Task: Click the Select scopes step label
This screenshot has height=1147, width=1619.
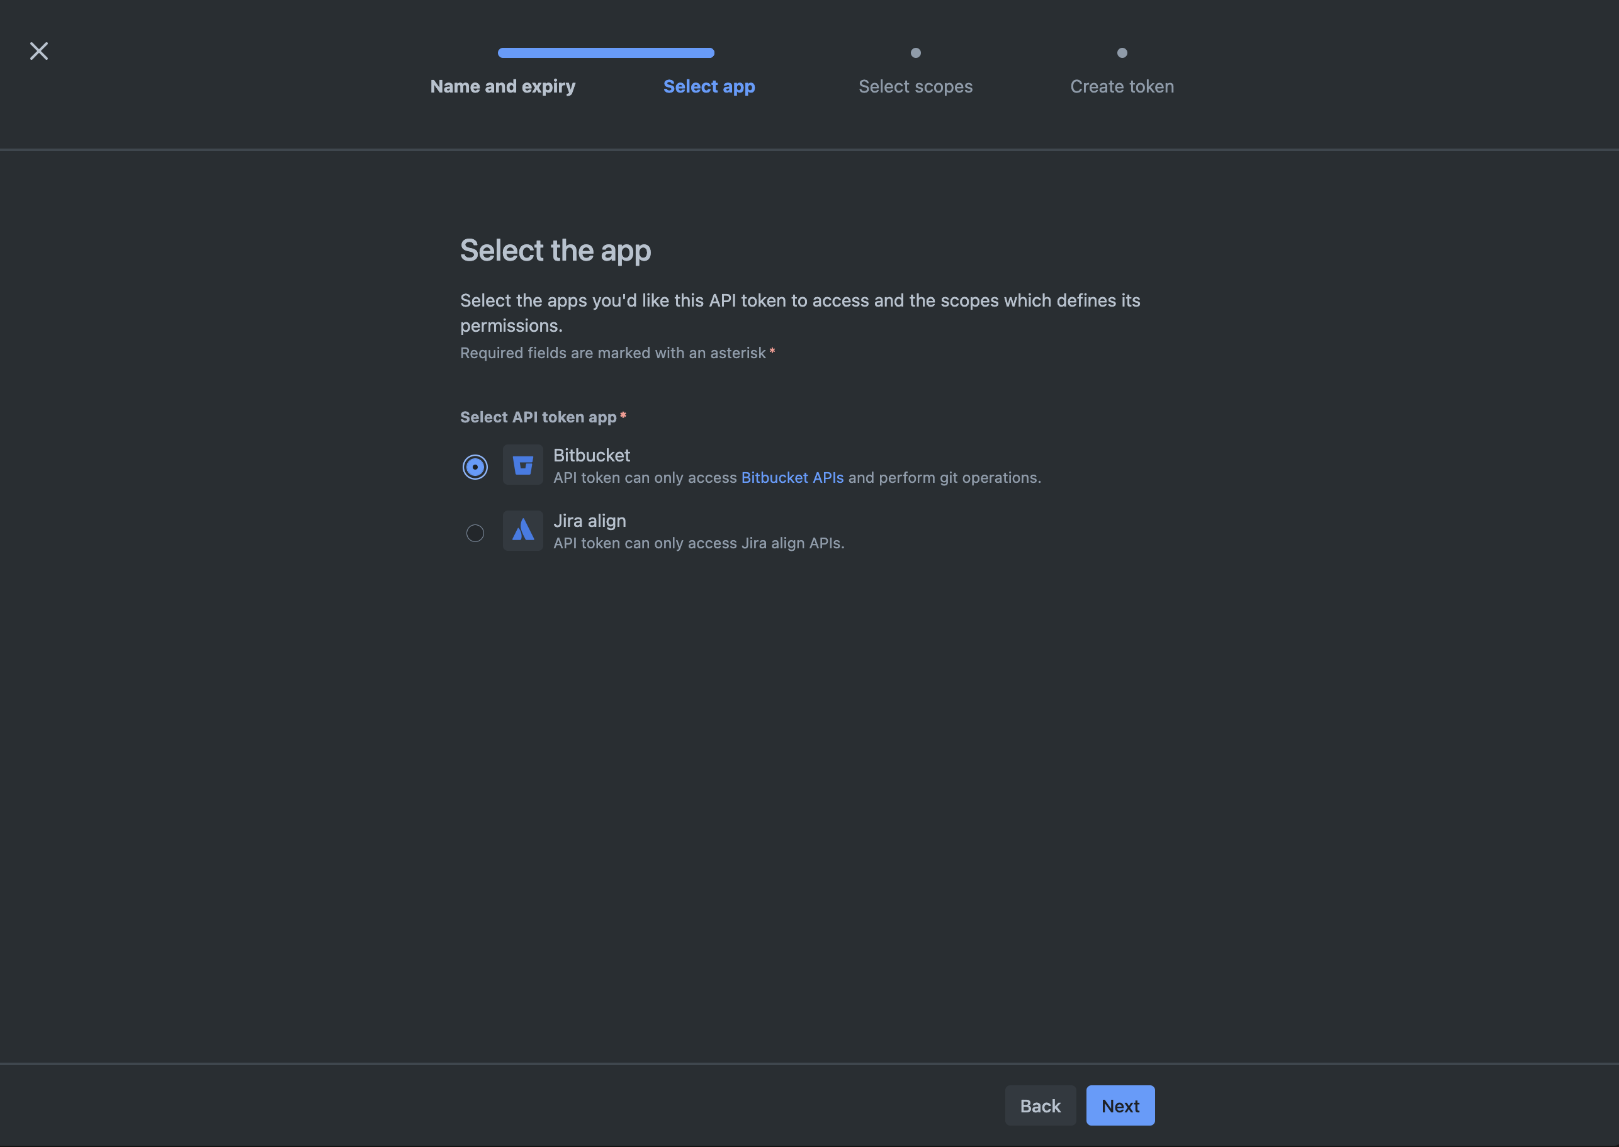Action: point(915,86)
